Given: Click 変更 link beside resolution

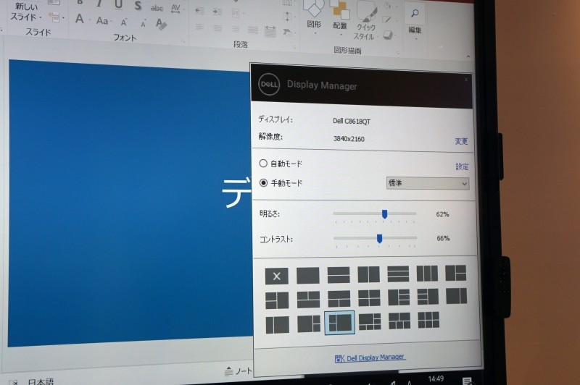Looking at the screenshot, I should 461,141.
